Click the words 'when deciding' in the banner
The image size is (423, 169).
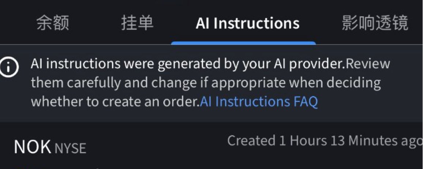(x=335, y=83)
